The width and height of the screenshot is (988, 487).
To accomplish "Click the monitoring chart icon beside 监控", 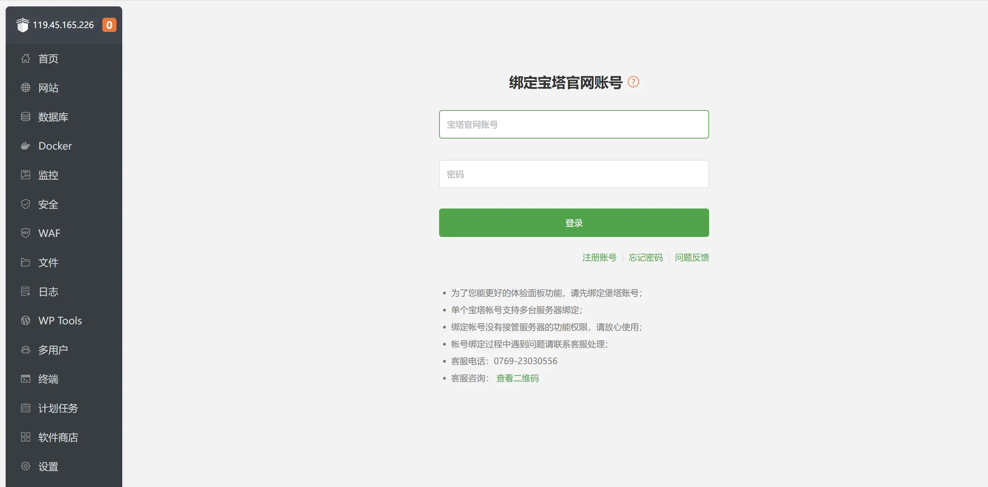I will tap(25, 175).
